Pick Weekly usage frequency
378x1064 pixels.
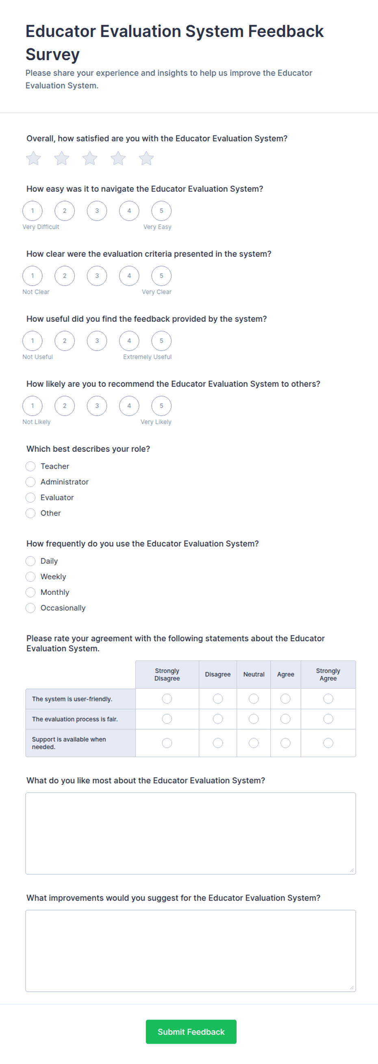(30, 577)
